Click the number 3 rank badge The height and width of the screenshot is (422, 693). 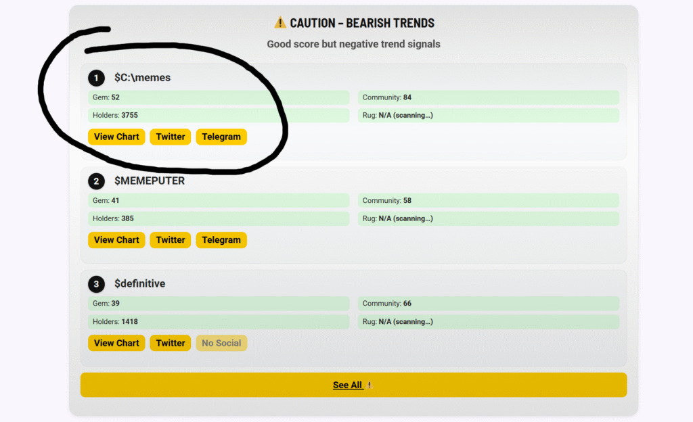96,284
